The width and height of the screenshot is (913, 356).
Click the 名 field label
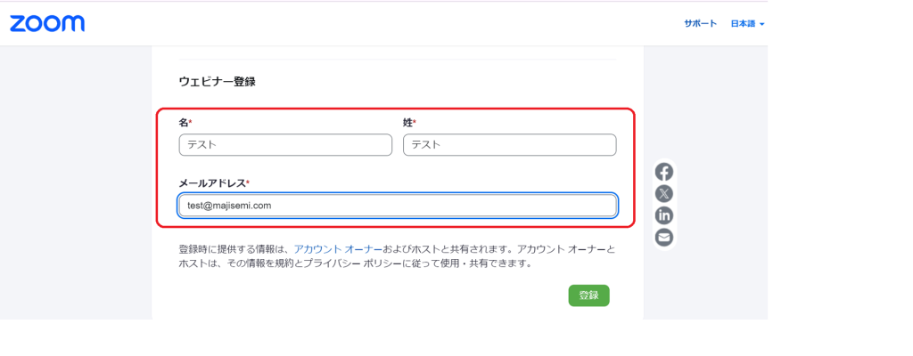183,122
